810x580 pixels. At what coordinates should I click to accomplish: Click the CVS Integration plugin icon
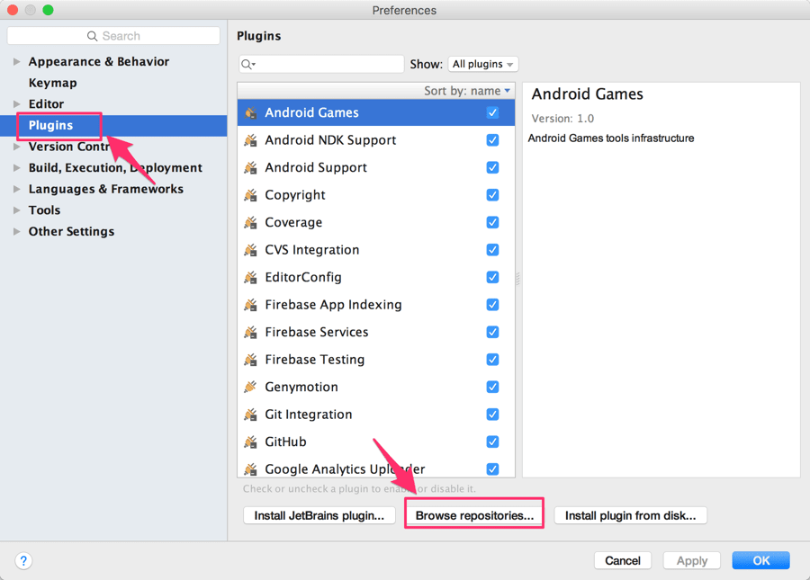250,250
